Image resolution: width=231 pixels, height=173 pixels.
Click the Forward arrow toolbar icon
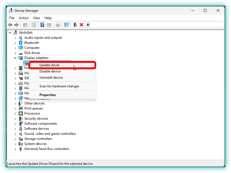click(16, 25)
